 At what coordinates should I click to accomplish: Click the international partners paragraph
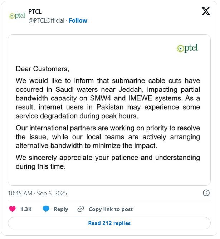[108, 137]
